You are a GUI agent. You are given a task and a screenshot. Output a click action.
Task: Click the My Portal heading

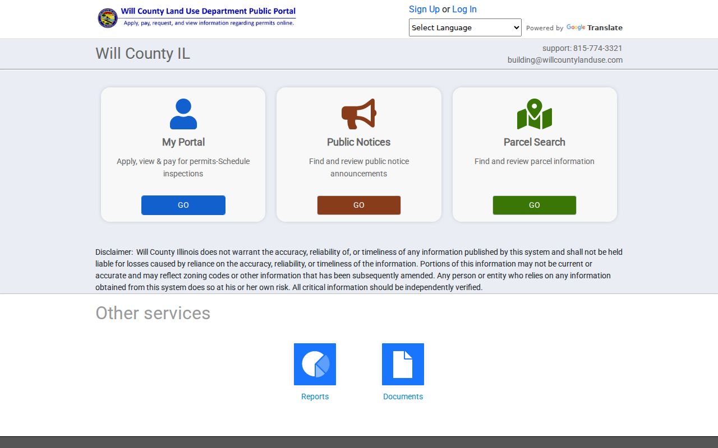pyautogui.click(x=183, y=142)
